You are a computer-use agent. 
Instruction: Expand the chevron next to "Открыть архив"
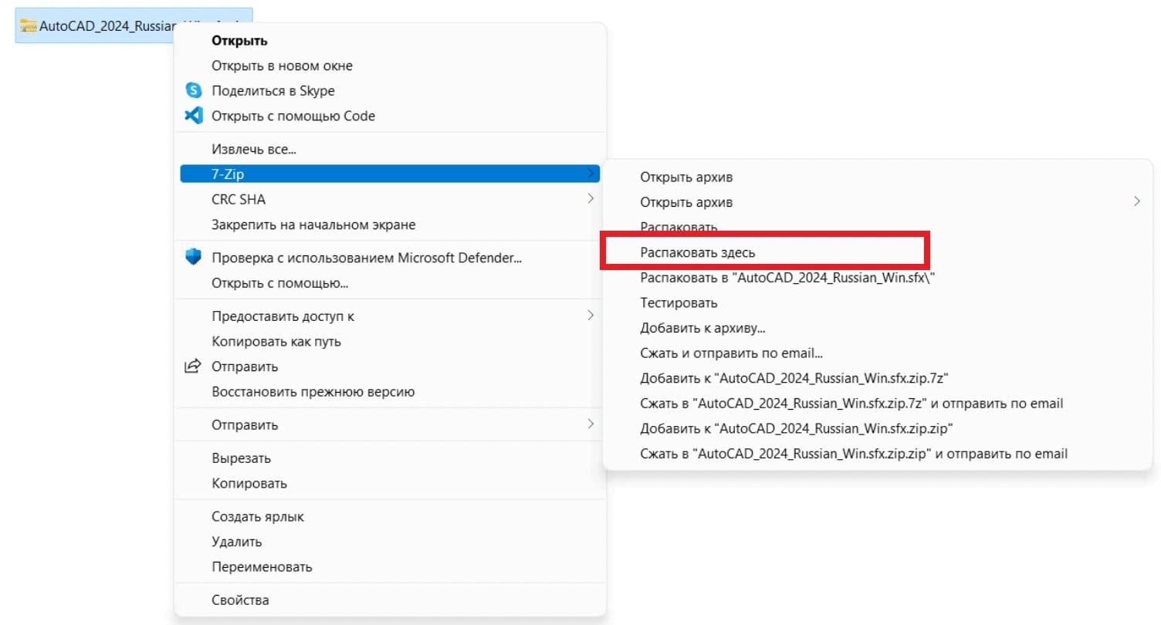[x=1136, y=202]
